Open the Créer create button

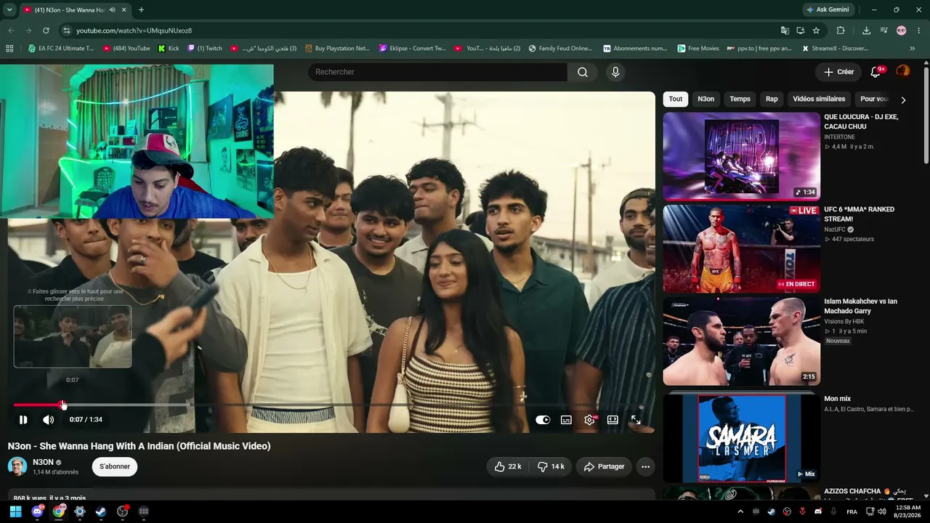(838, 72)
